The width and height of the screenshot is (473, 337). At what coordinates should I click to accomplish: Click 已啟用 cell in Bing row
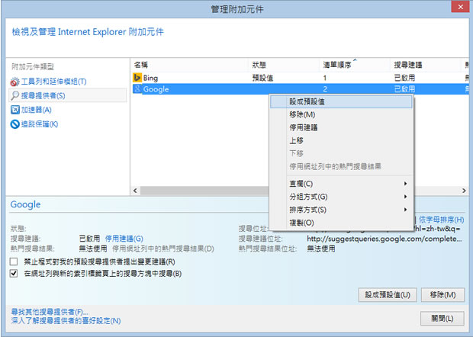point(404,78)
